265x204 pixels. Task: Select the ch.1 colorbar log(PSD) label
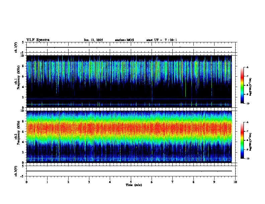point(250,87)
